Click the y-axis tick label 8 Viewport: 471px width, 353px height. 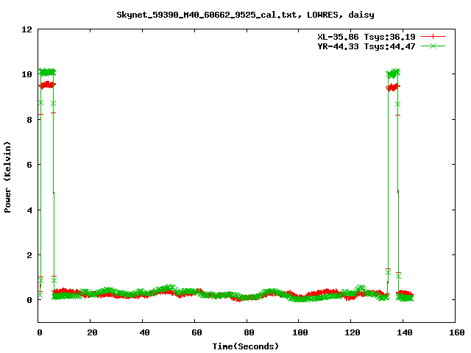point(29,120)
